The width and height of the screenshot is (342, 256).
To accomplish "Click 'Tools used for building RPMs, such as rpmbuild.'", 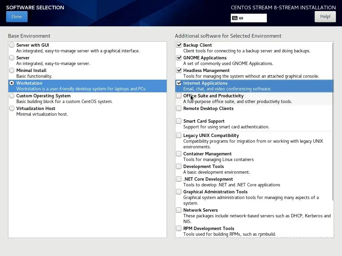I will pos(229,234).
